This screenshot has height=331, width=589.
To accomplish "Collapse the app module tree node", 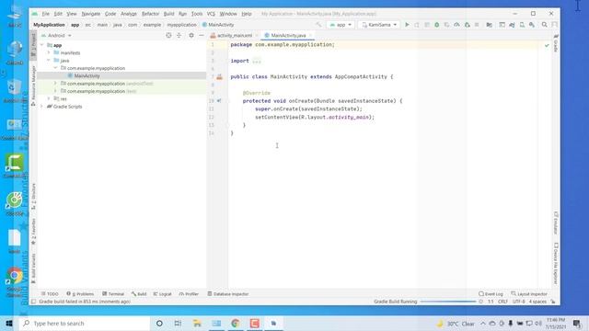I will point(42,45).
